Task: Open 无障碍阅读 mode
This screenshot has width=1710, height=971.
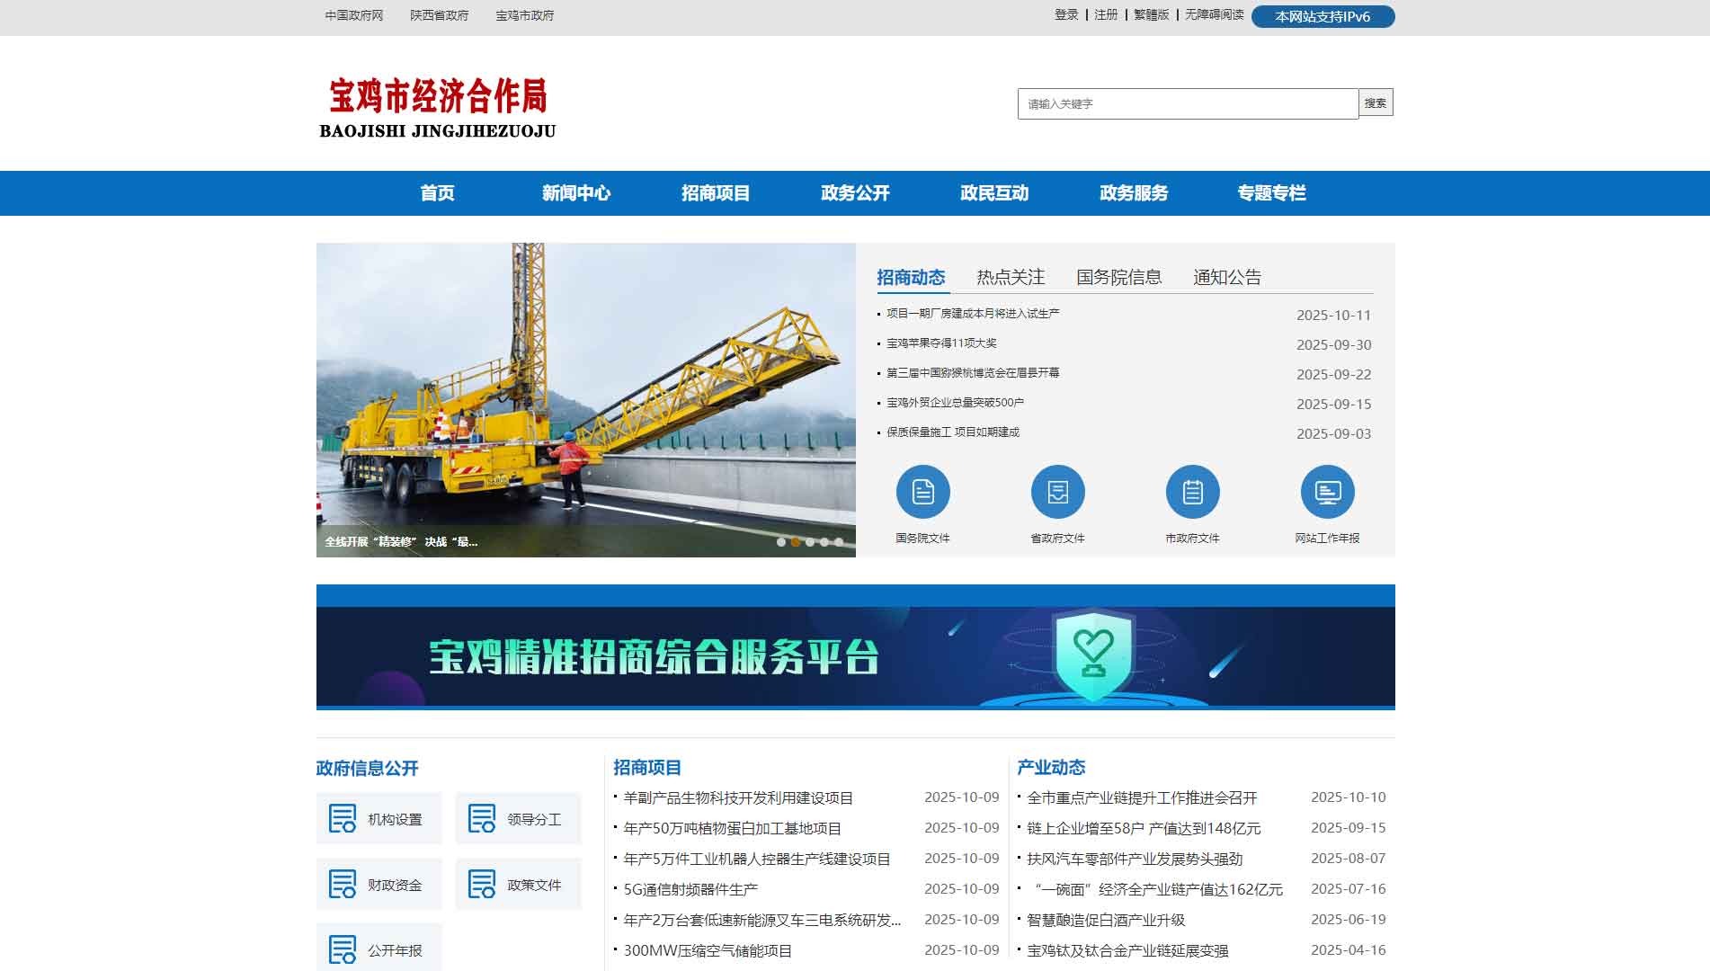Action: [x=1215, y=14]
